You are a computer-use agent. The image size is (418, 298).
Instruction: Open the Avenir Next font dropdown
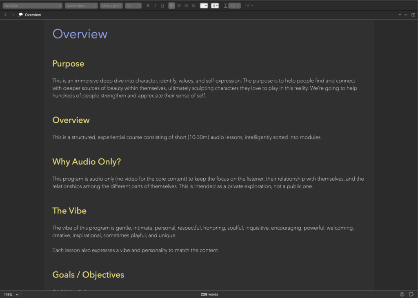(81, 6)
